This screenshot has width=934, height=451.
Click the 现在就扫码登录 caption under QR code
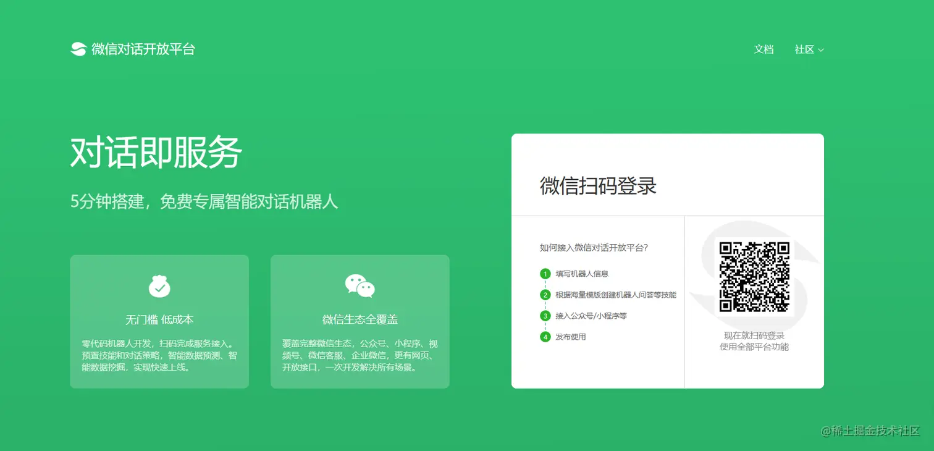click(x=754, y=335)
